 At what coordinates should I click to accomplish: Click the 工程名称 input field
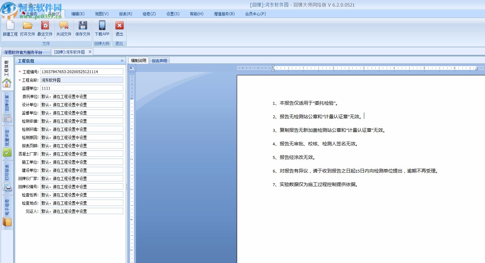click(x=82, y=80)
